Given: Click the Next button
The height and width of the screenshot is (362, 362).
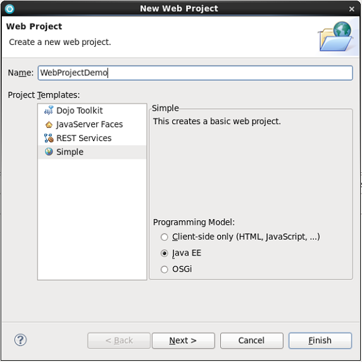Looking at the screenshot, I should (184, 340).
